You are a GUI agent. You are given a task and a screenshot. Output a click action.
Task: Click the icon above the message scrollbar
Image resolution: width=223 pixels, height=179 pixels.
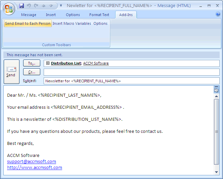point(216,90)
